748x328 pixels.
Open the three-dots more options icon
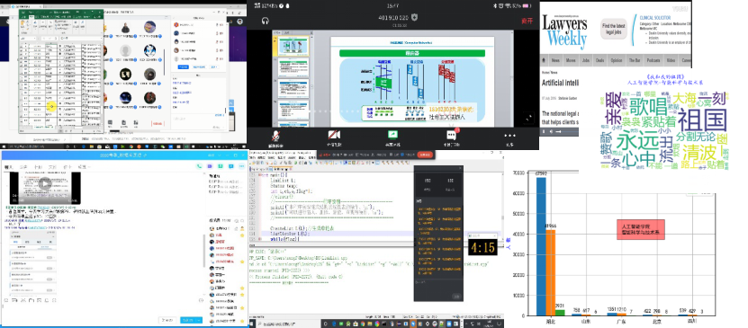(x=510, y=135)
